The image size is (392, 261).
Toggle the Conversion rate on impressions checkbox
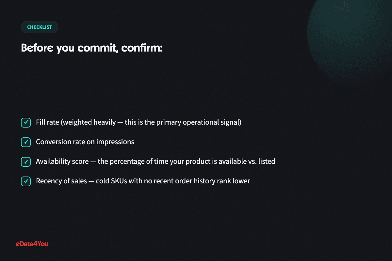pos(26,142)
